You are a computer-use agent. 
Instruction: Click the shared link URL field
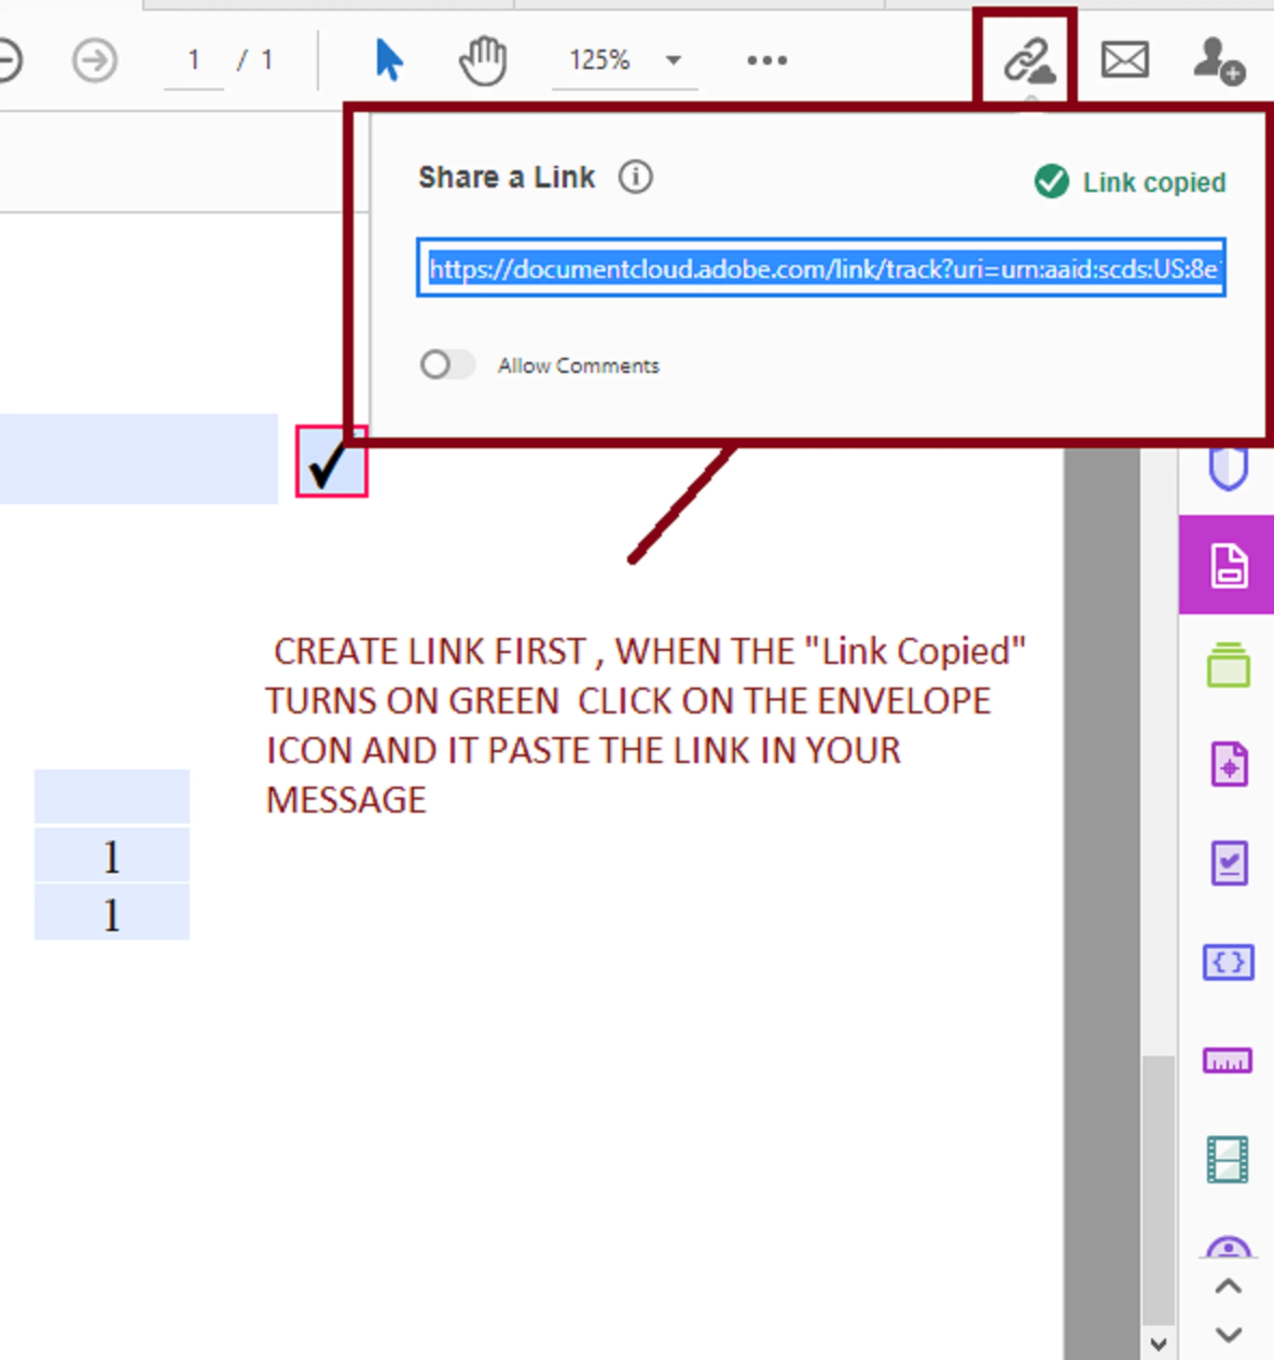820,268
